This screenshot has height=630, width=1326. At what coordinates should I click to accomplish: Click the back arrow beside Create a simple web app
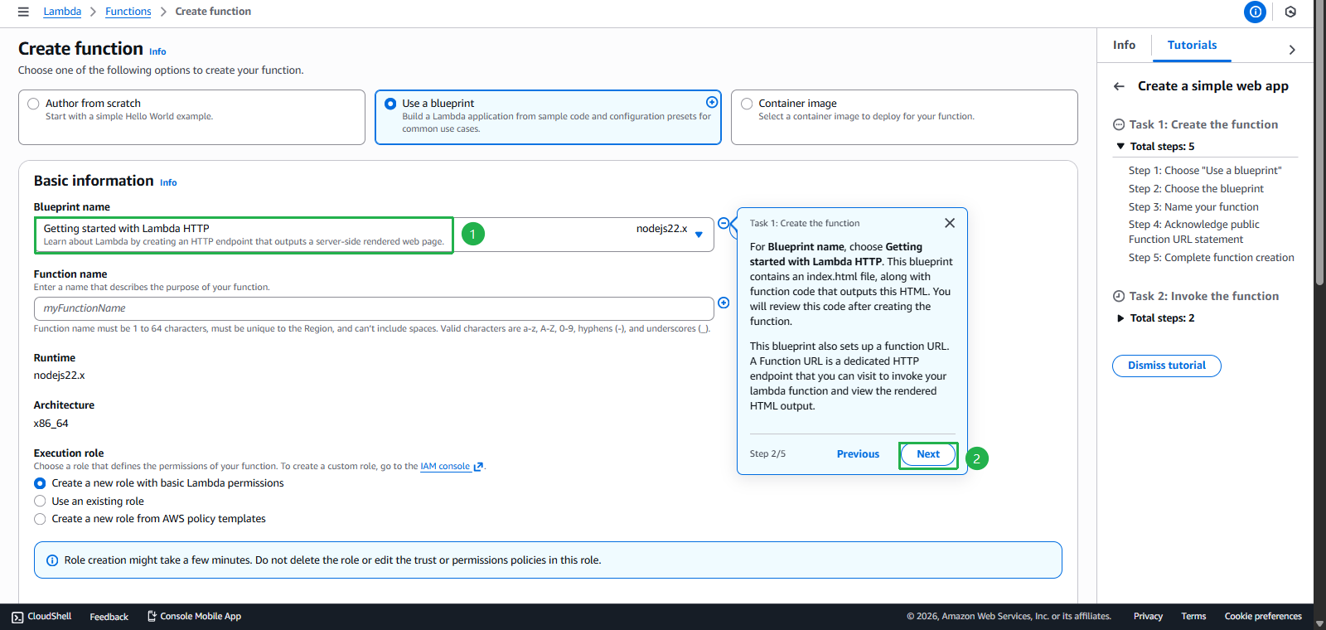[x=1119, y=86]
